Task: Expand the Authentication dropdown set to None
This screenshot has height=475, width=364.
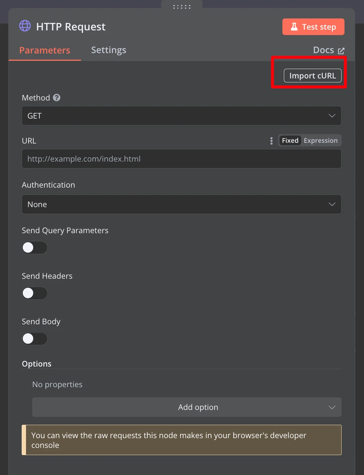Action: click(x=181, y=204)
